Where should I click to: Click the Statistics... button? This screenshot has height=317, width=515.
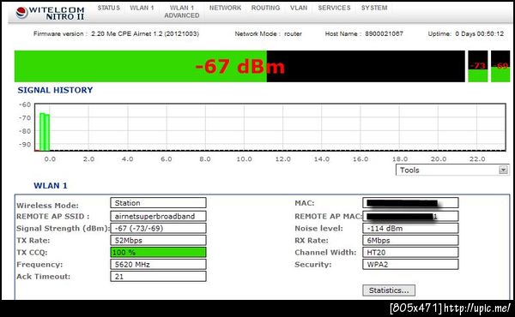click(x=389, y=290)
